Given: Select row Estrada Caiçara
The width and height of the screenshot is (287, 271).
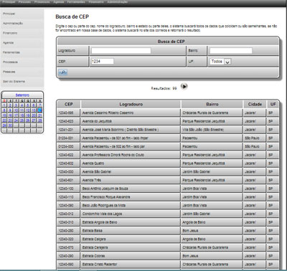Looking at the screenshot, I should 168,239.
